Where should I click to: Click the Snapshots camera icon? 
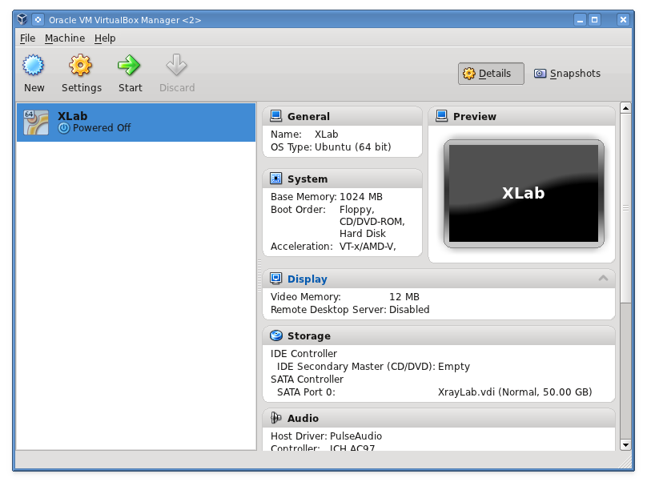(540, 74)
